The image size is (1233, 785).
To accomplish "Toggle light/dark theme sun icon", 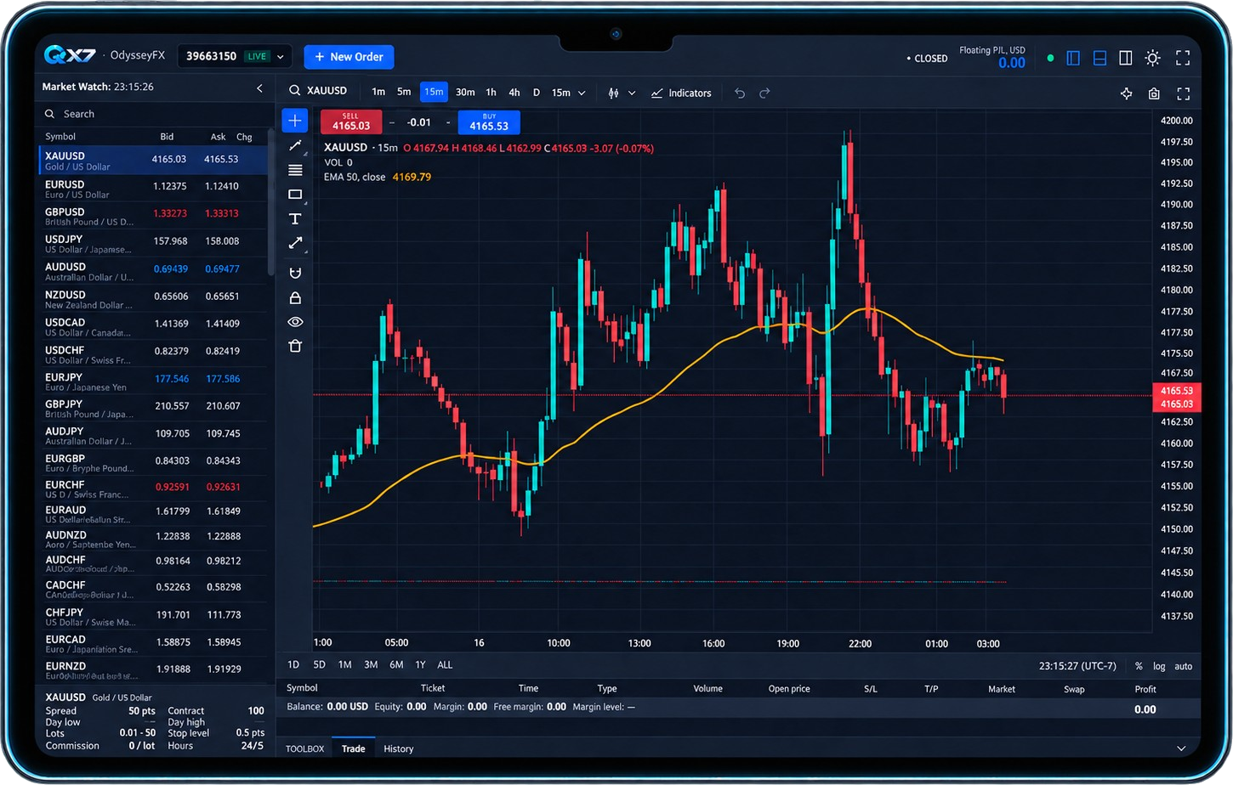I will tap(1152, 58).
